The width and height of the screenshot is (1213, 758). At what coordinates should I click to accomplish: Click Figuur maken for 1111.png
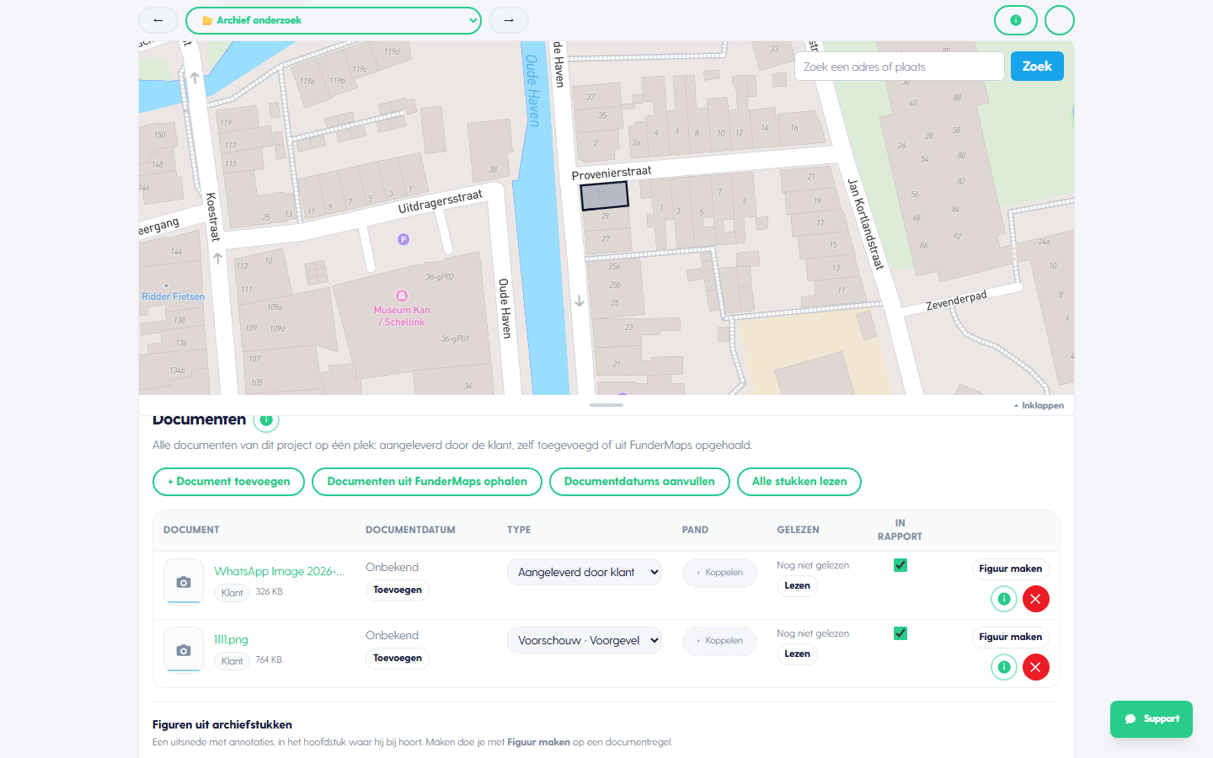(1011, 637)
